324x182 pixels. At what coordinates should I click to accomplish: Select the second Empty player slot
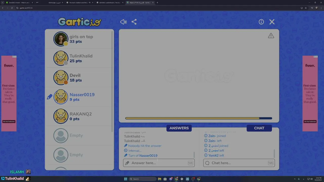coord(79,155)
